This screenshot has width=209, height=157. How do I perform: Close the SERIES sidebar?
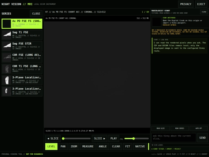pos(36,14)
